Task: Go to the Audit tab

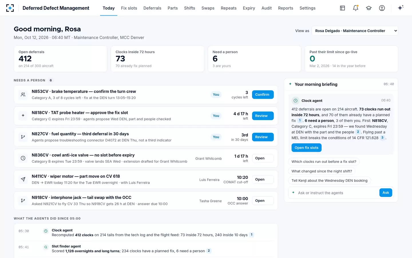Action: coord(266,8)
